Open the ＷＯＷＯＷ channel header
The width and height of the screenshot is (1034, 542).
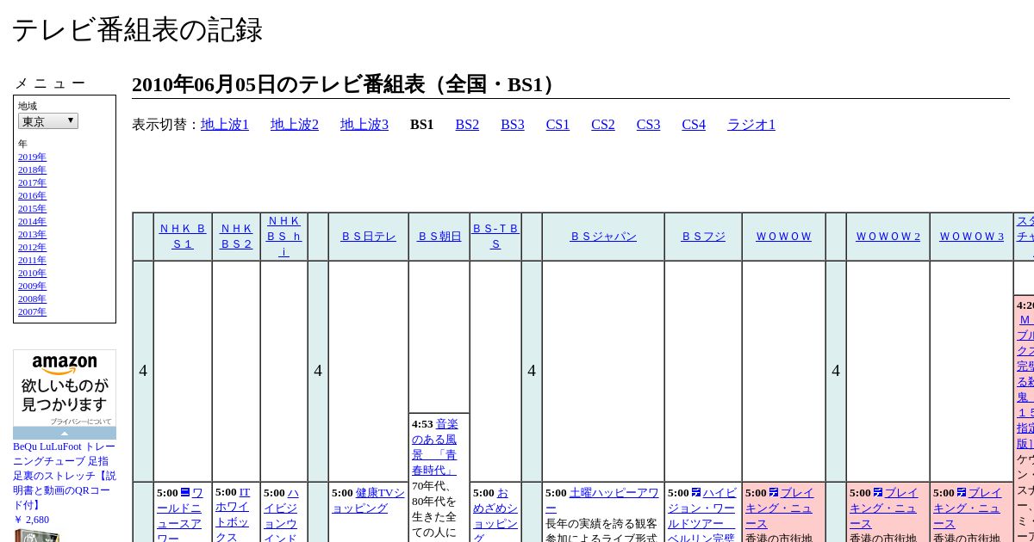pyautogui.click(x=783, y=237)
